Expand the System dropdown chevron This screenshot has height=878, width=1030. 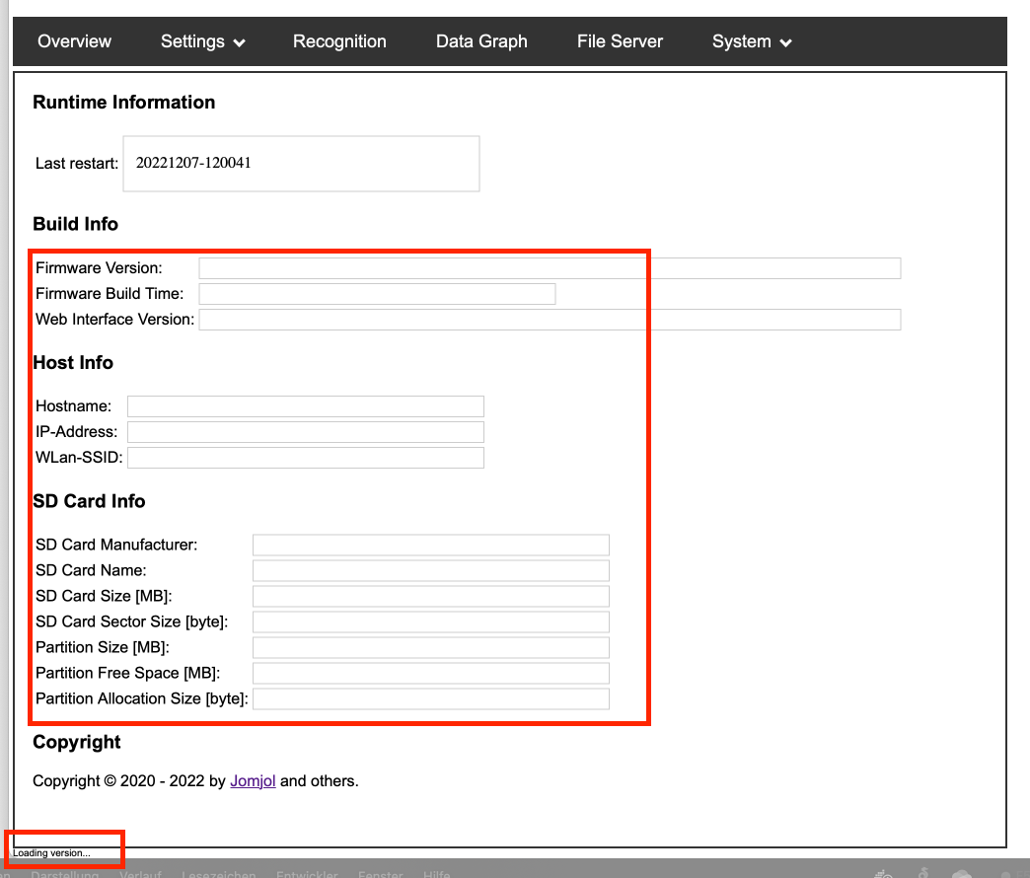pos(785,43)
